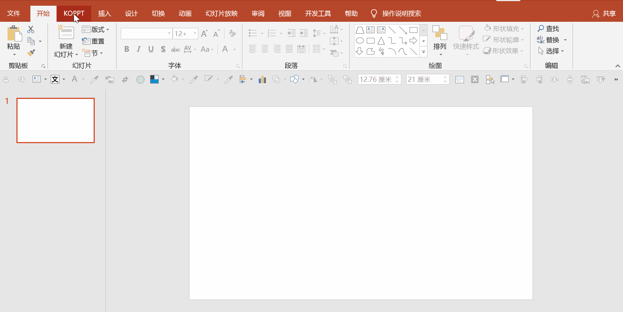Click the boxed 文 text icon

(55, 79)
